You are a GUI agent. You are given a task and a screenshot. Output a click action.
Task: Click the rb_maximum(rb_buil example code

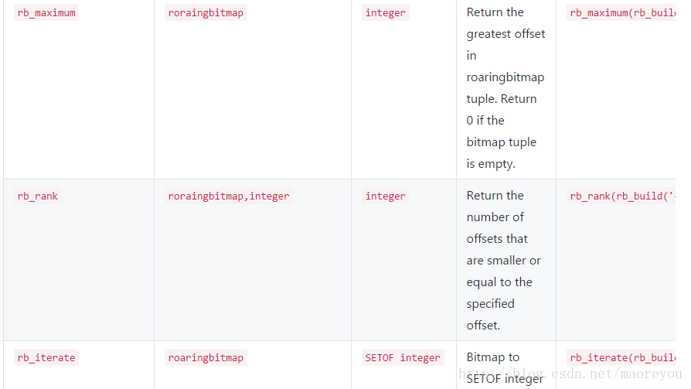[621, 13]
